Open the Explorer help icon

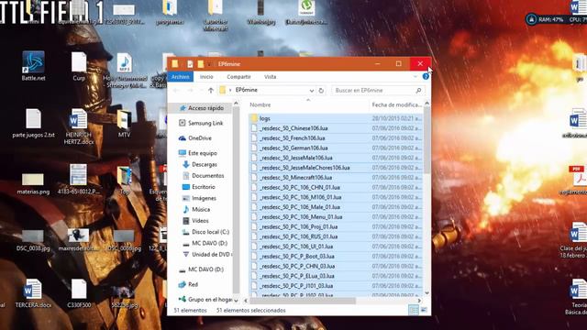point(426,76)
